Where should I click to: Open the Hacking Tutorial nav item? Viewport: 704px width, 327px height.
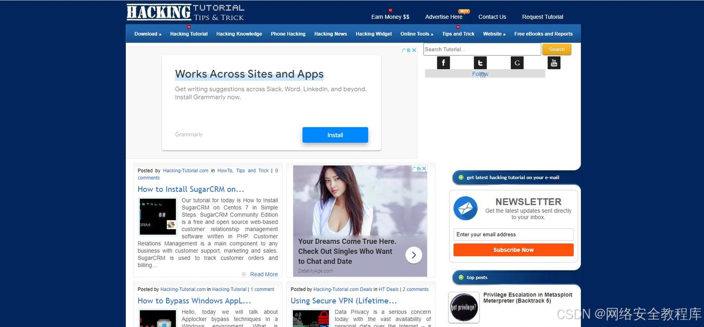tap(189, 34)
